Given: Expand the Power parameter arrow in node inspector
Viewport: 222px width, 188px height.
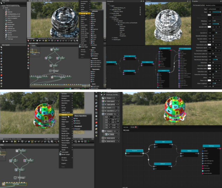Looking at the screenshot, I should [x=105, y=98].
